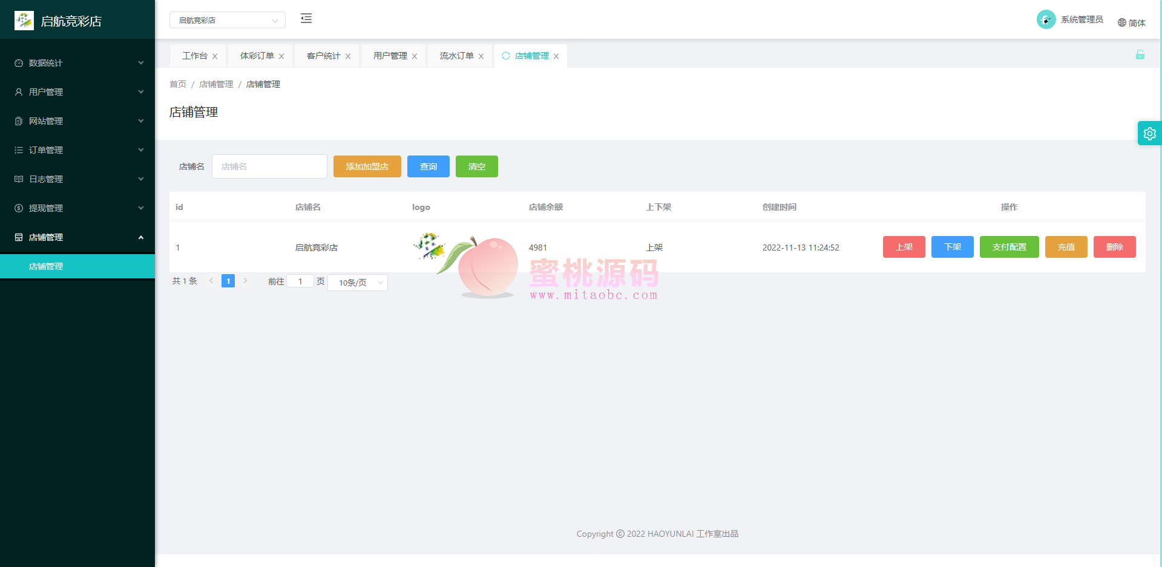Click the shop logo thumbnail in table
Image resolution: width=1162 pixels, height=567 pixels.
pos(429,246)
